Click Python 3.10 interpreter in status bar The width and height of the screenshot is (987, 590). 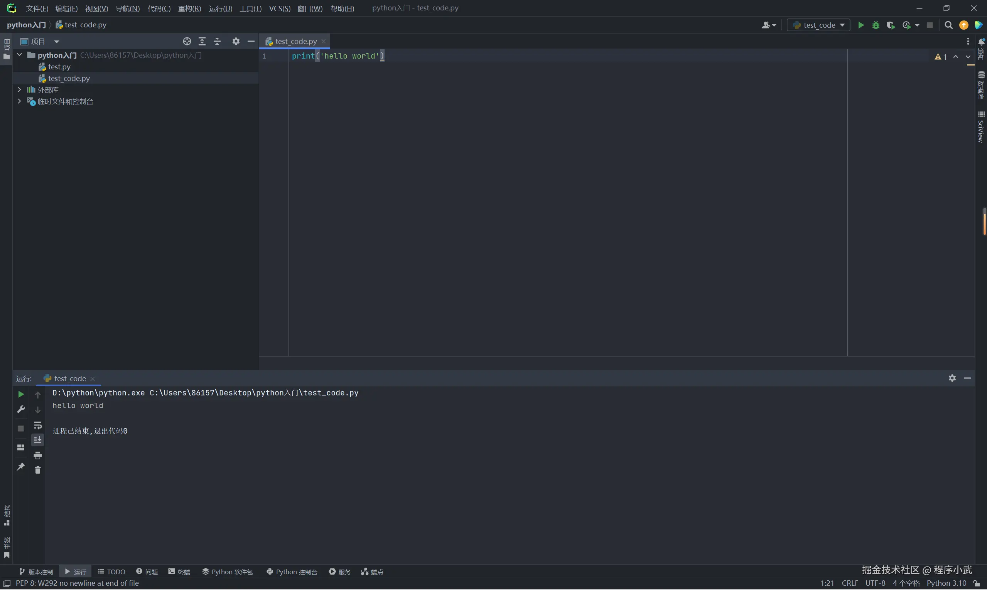(946, 583)
